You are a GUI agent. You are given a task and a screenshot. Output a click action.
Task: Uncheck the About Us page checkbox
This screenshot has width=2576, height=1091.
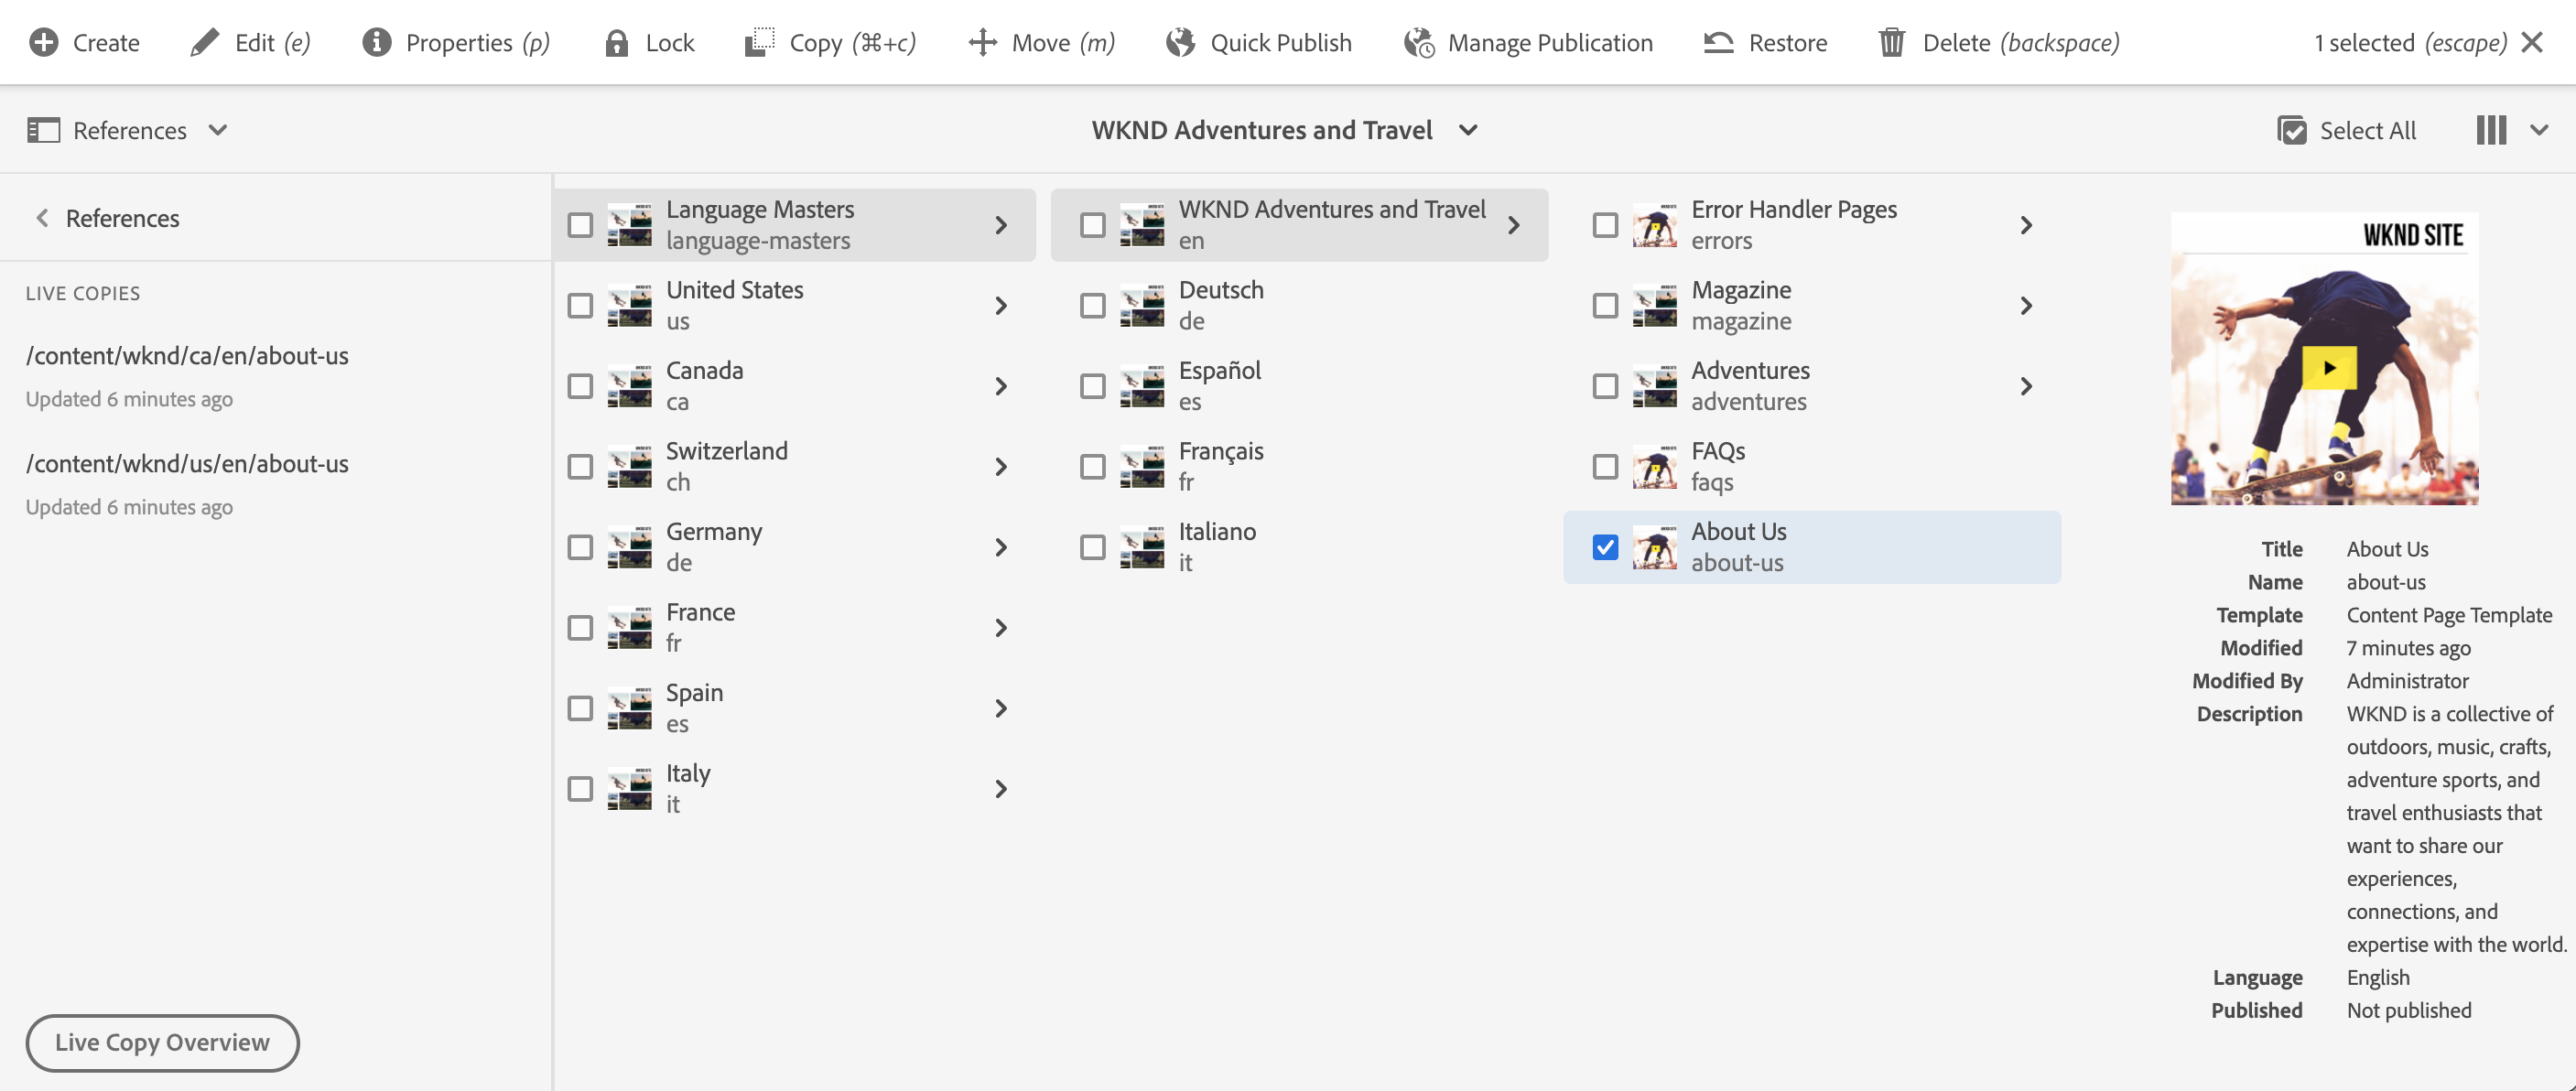[1605, 547]
